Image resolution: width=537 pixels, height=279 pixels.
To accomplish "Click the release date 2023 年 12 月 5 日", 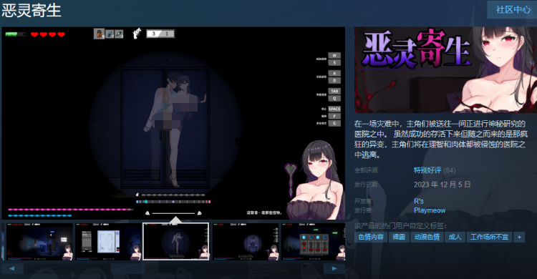I will 442,185.
